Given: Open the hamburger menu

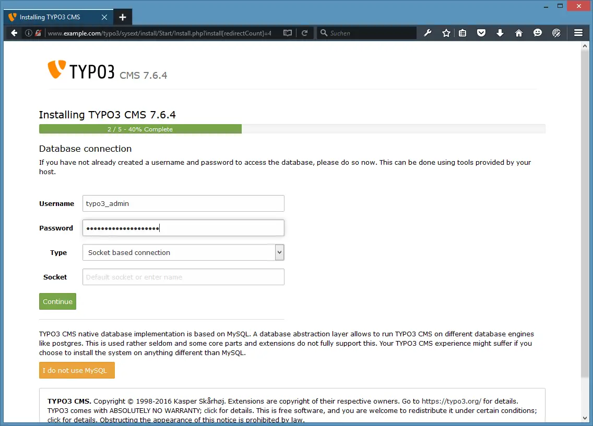Looking at the screenshot, I should [578, 33].
